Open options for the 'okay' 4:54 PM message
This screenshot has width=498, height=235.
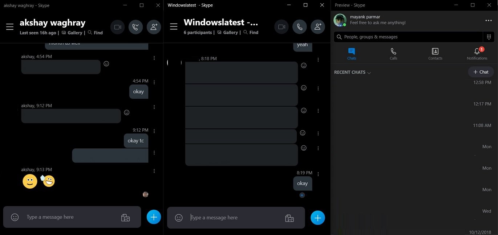click(154, 82)
